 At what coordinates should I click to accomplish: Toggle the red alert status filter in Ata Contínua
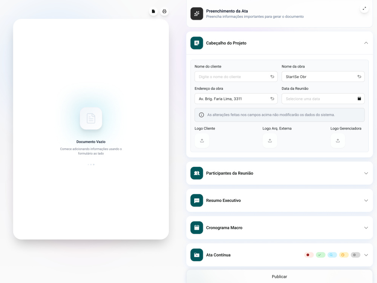click(x=309, y=255)
